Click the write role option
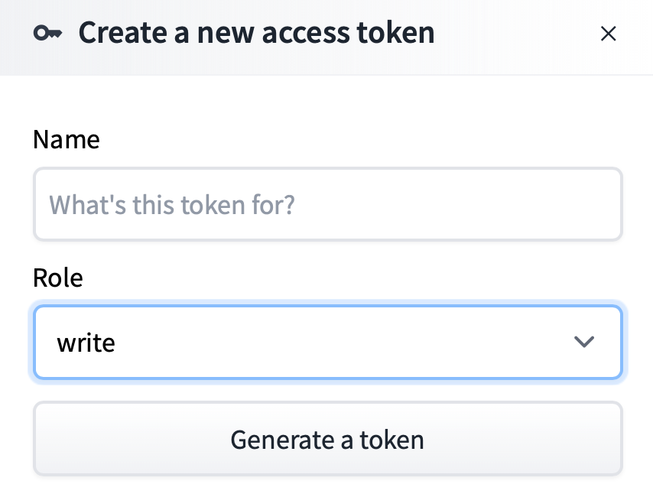This screenshot has width=653, height=497. (x=86, y=343)
